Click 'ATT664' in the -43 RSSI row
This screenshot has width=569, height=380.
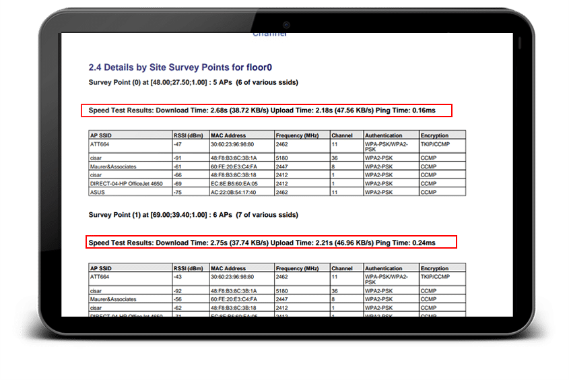click(100, 277)
